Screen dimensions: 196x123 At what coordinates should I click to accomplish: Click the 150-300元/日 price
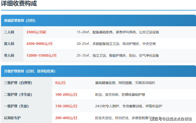pyautogui.click(x=66, y=106)
